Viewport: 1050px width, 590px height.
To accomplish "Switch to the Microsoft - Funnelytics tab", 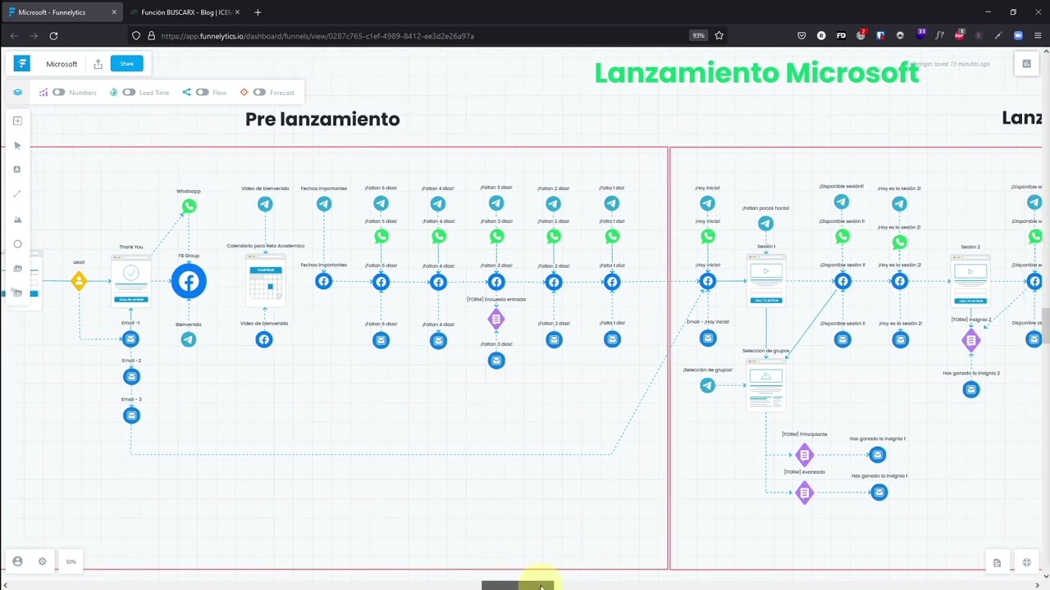I will pyautogui.click(x=56, y=12).
